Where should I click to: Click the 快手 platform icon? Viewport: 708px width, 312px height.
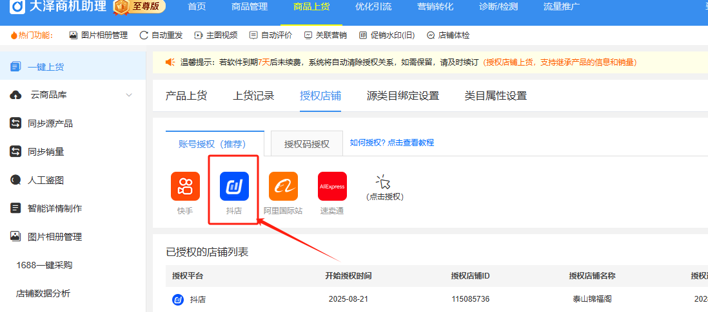(x=185, y=187)
